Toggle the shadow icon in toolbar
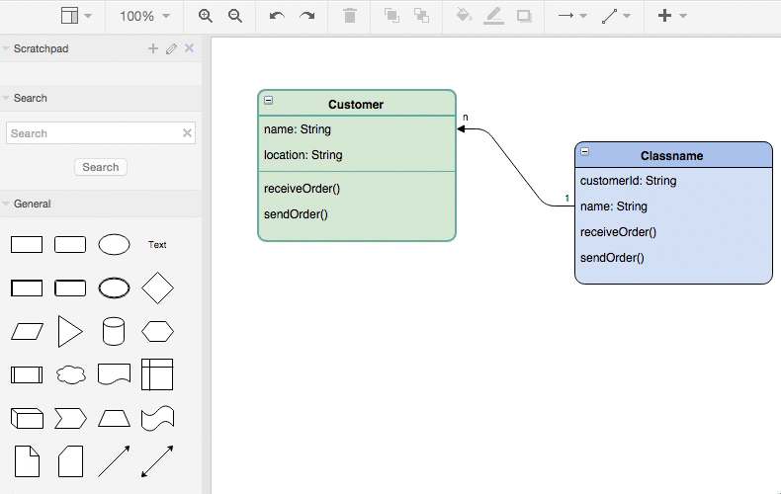Screen dimensions: 781x494 coord(524,16)
